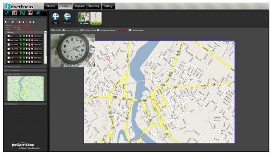
Task: Check the camera row showing 907 Kbps
Action: coord(8,58)
